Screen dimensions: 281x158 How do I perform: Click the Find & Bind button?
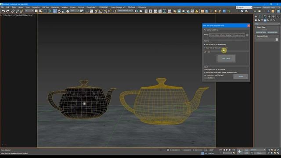click(x=226, y=58)
